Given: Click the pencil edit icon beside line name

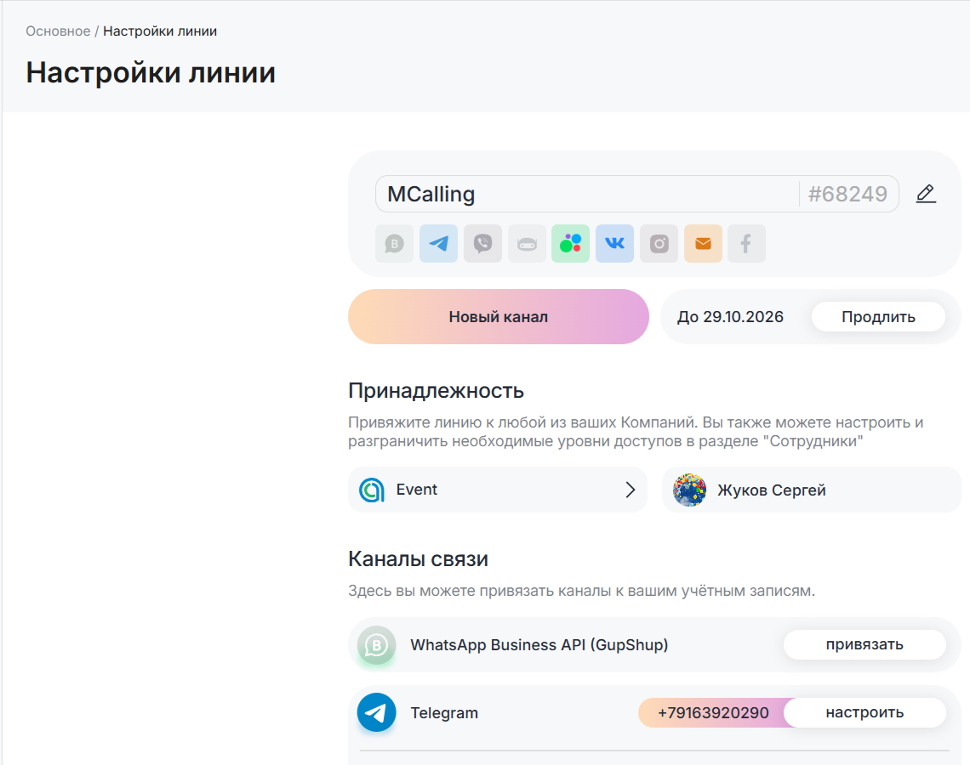Looking at the screenshot, I should (926, 194).
